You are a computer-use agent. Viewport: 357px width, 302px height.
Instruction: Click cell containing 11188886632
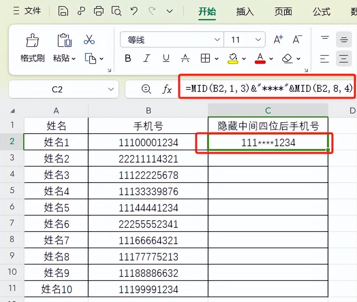(148, 273)
